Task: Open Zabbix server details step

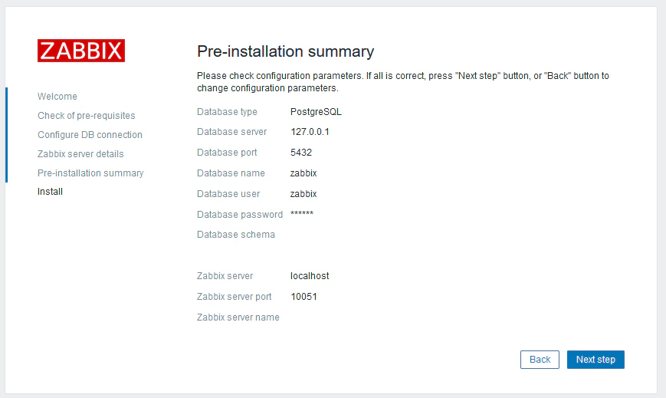Action: (x=80, y=154)
